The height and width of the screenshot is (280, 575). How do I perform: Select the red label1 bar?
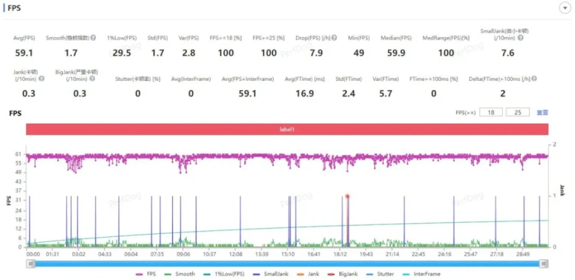pyautogui.click(x=287, y=129)
